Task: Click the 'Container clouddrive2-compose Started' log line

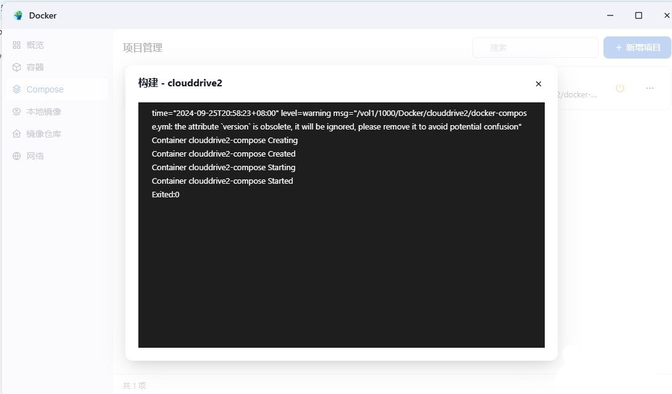Action: coord(222,181)
